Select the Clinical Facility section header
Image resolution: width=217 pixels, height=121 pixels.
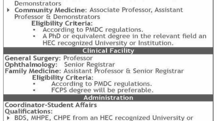(108, 51)
